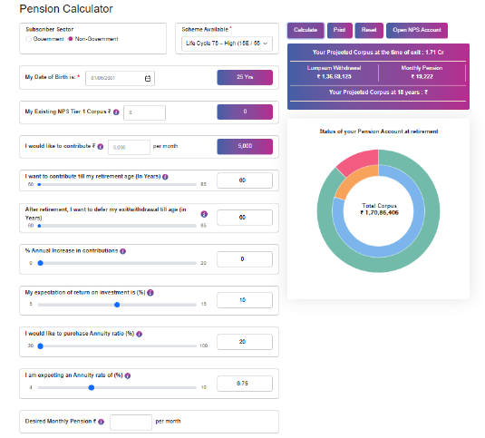The image size is (485, 438).
Task: Click the Annuity rate value box
Action: click(245, 384)
